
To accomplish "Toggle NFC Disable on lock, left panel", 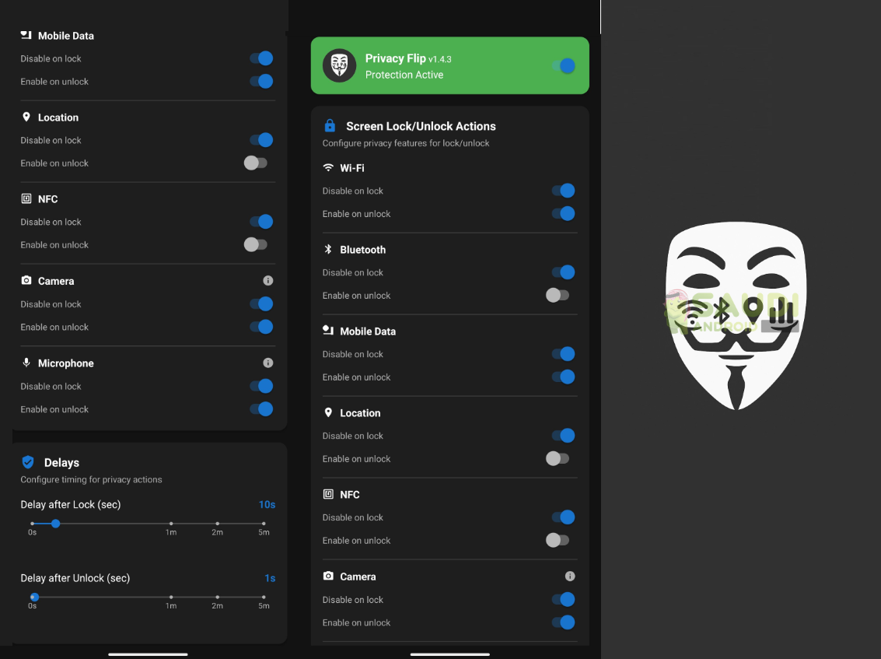I will point(262,222).
